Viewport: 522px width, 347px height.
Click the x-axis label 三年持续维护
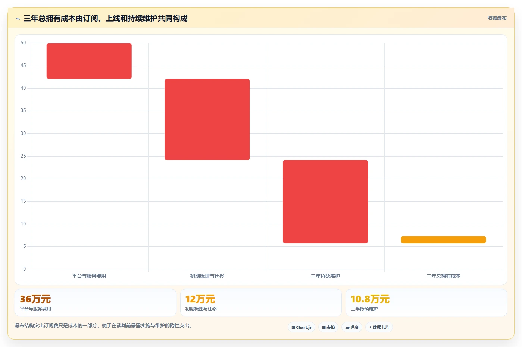click(325, 276)
